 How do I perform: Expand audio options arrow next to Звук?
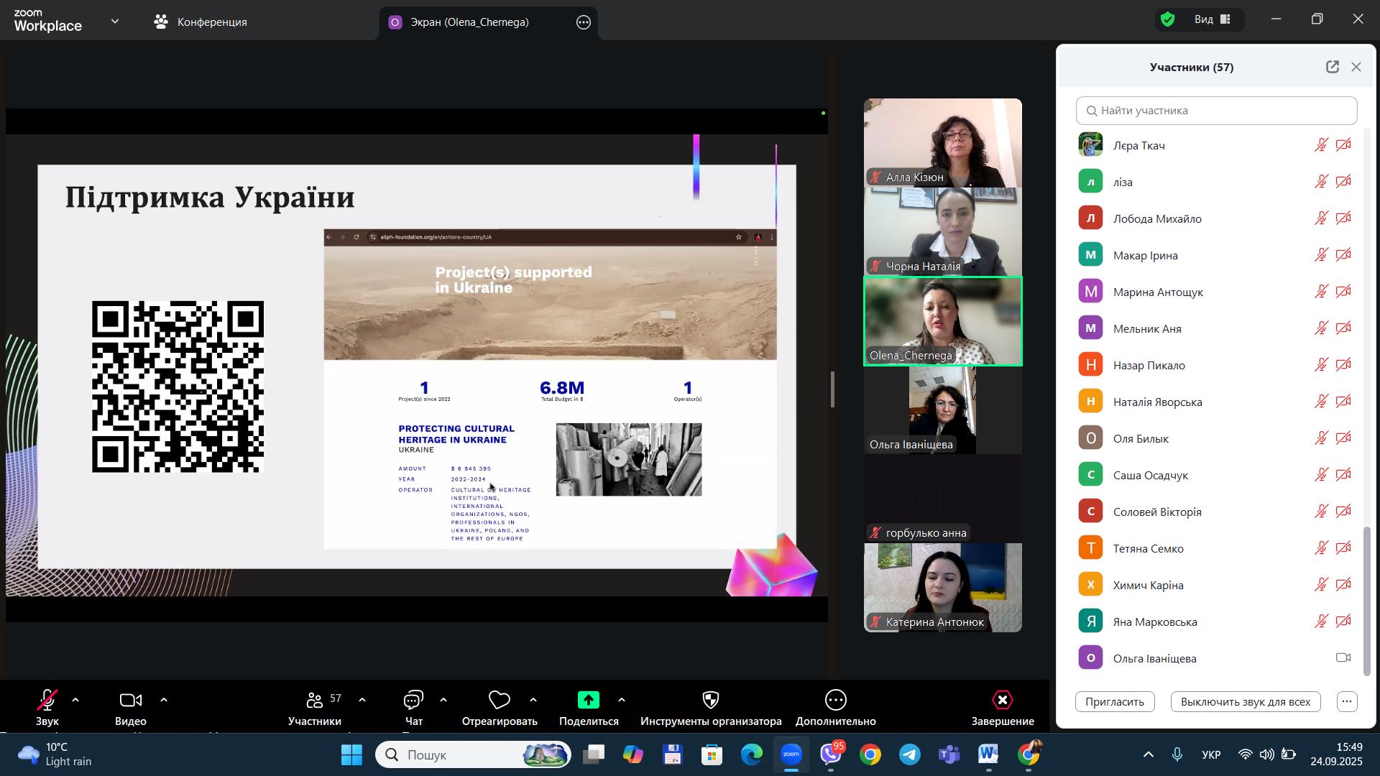tap(75, 700)
